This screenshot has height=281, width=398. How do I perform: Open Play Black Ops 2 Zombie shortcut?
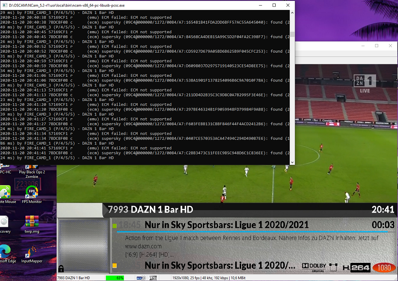pos(32,172)
